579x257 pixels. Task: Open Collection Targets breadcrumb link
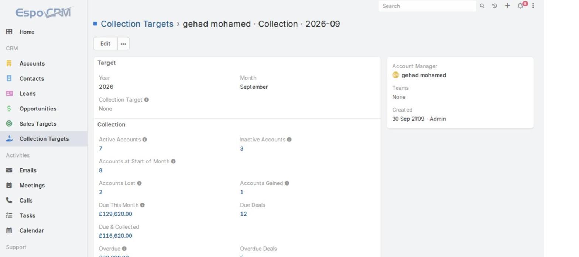tap(137, 24)
